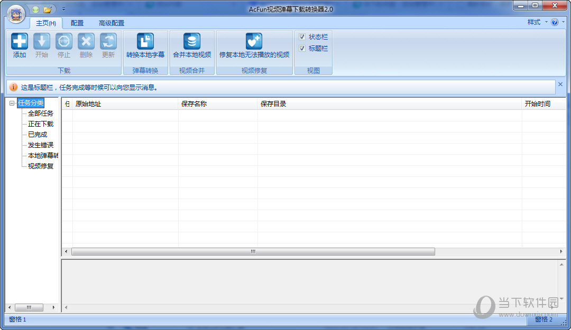The image size is (571, 330).
Task: Open the 样式 style dropdown
Action: (538, 23)
